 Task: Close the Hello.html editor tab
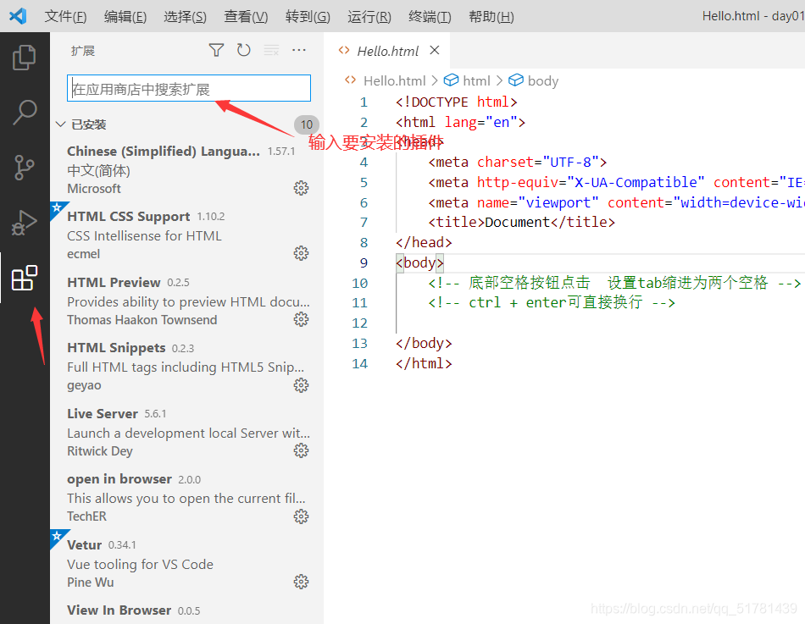pyautogui.click(x=435, y=50)
